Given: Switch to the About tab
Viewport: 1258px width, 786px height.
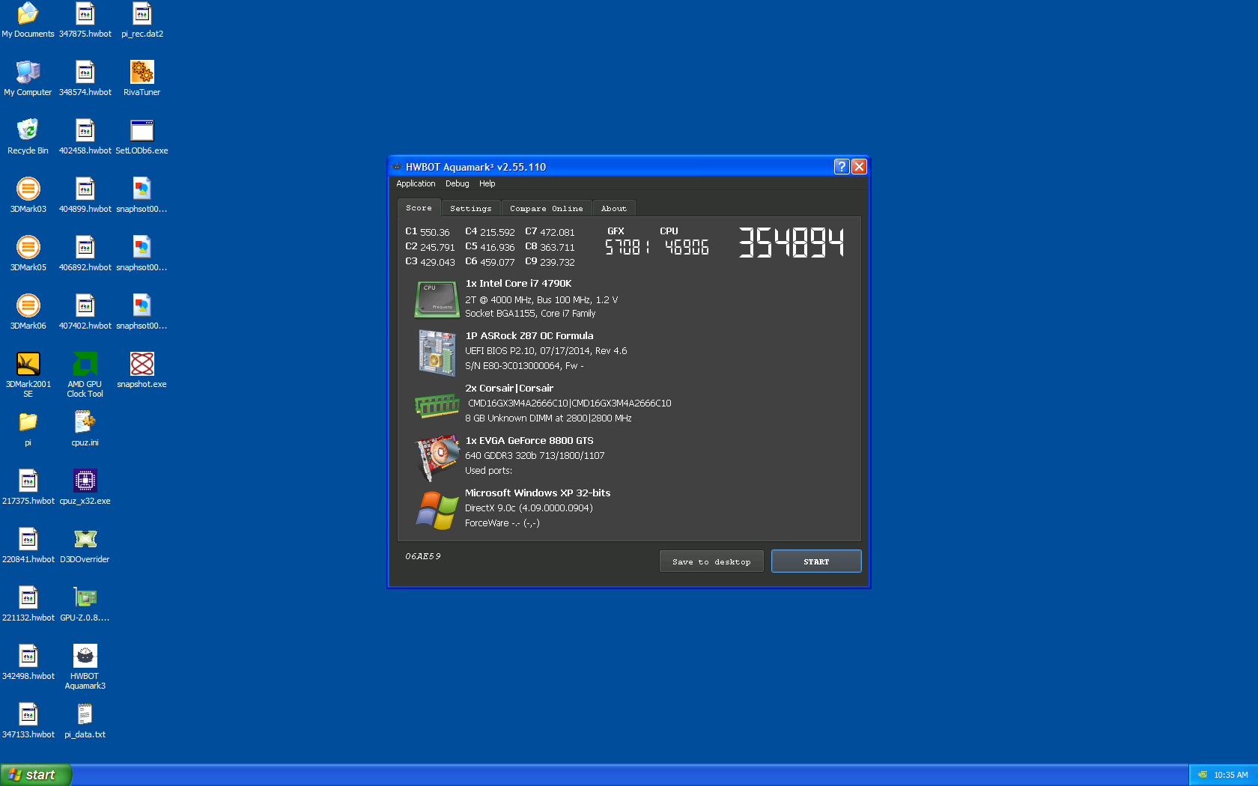Looking at the screenshot, I should 614,209.
